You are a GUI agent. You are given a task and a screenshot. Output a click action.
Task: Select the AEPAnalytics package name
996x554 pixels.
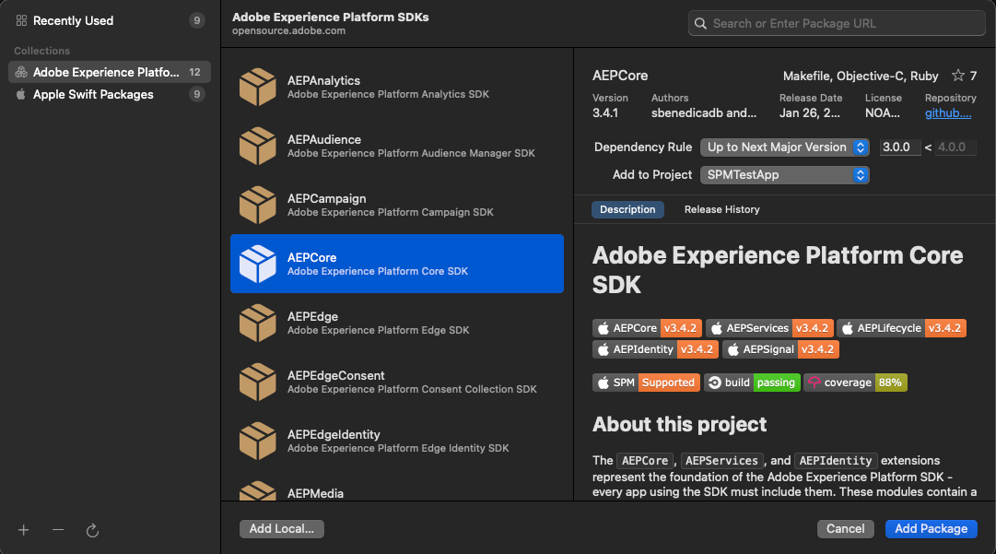pyautogui.click(x=323, y=81)
